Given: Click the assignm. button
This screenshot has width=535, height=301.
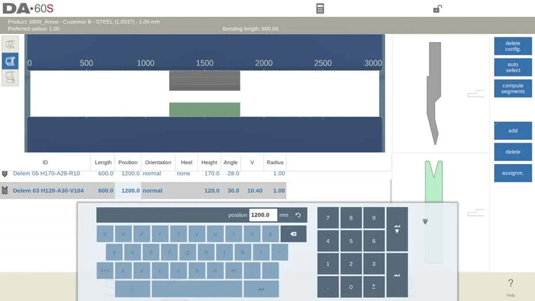Looking at the screenshot, I should click(513, 173).
